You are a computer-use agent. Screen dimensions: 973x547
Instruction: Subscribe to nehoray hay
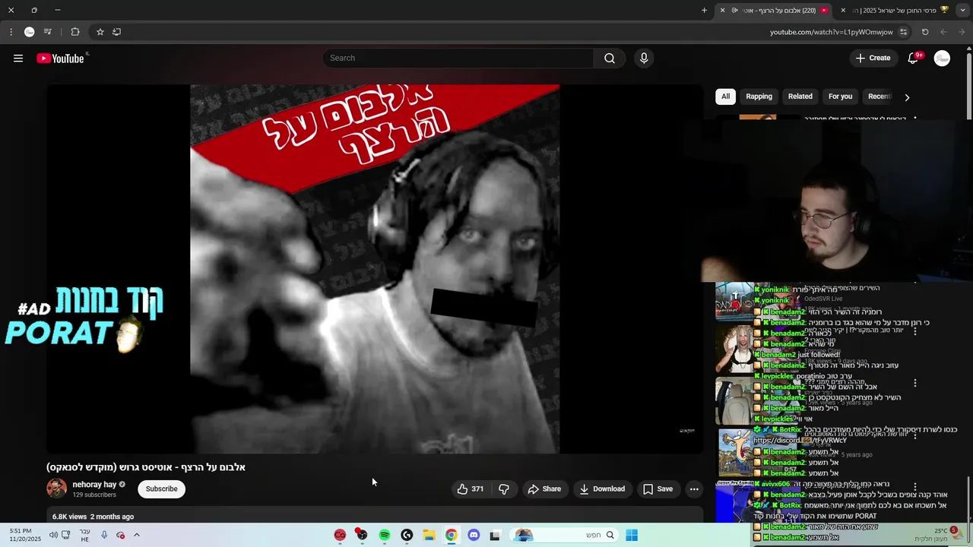[161, 489]
